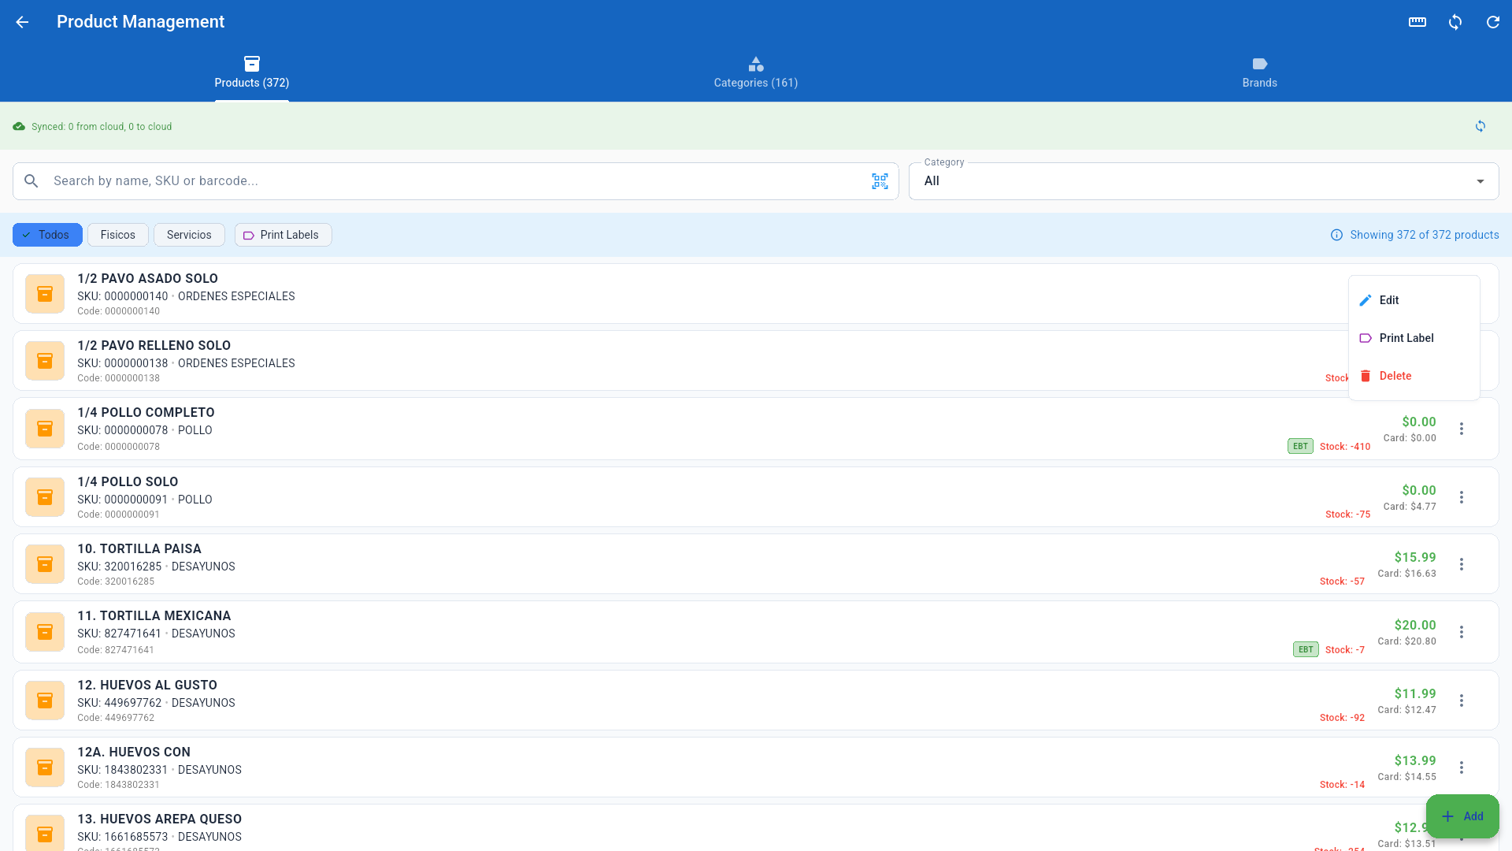Click the EBT badge on 1/4 POLLO COMPLETO

(x=1300, y=446)
